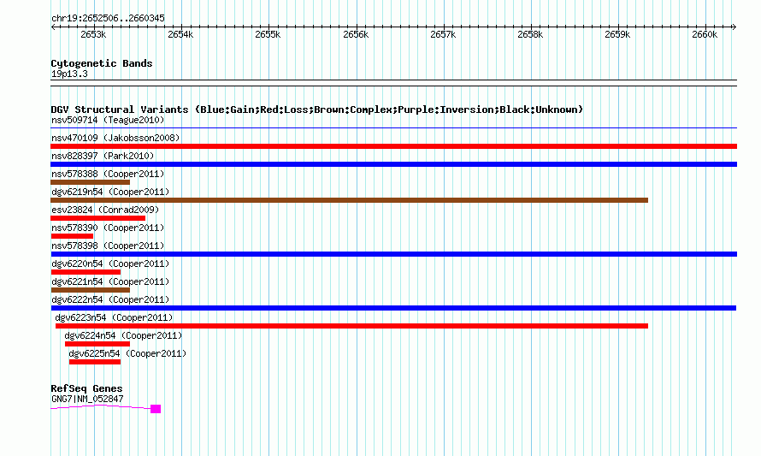Open the dgv6223n54 (Cooper2011) label

tap(114, 317)
